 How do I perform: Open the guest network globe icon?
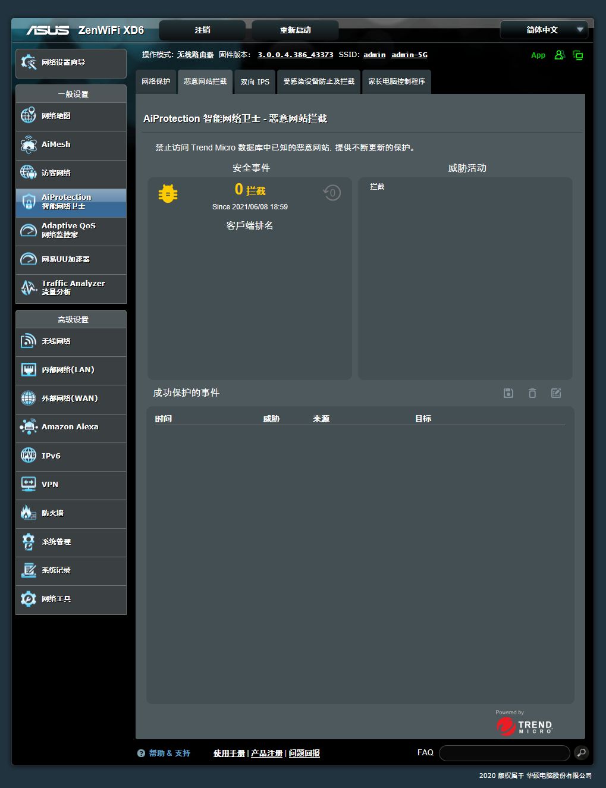tap(29, 172)
